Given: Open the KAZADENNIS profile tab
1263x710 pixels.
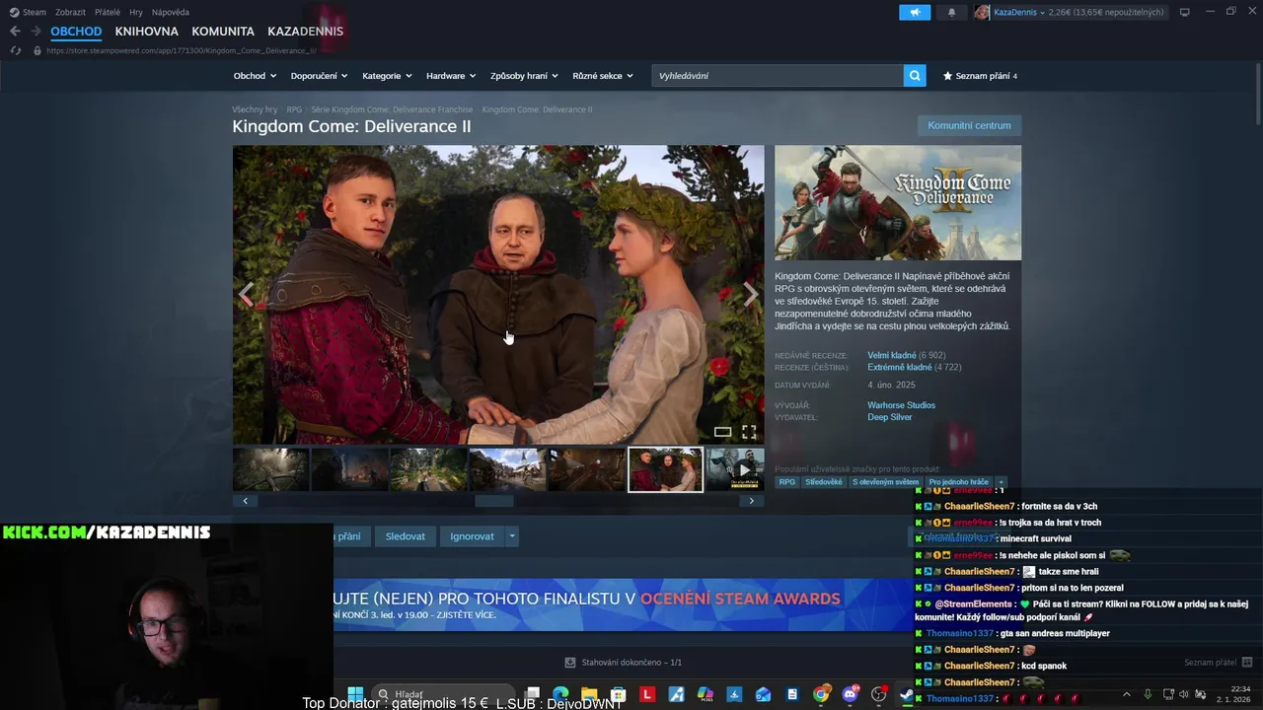Looking at the screenshot, I should coord(306,32).
